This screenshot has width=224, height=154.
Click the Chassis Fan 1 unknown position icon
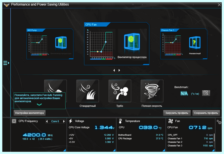pos(195,43)
